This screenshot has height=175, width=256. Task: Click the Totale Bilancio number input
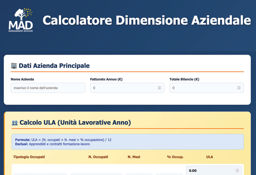203,88
